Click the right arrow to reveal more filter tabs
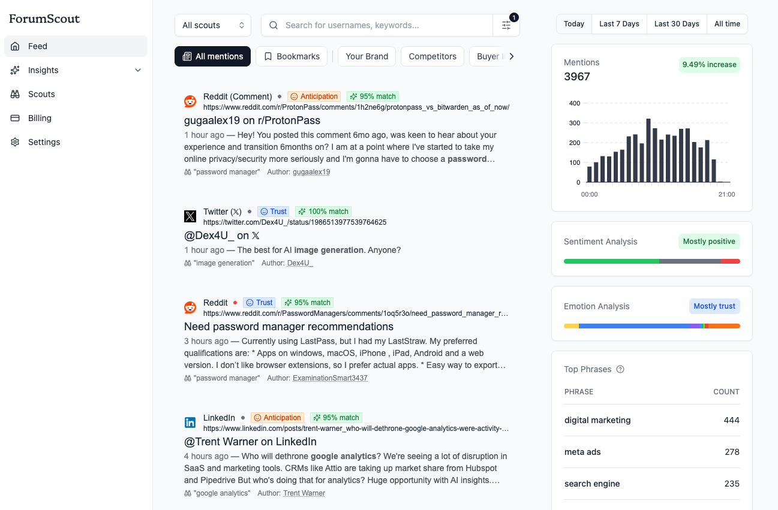778x510 pixels. tap(511, 56)
